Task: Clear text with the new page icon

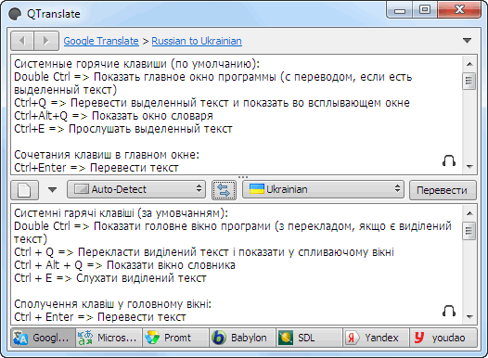Action: [25, 190]
